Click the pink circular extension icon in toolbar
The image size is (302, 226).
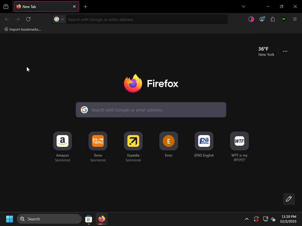251,19
